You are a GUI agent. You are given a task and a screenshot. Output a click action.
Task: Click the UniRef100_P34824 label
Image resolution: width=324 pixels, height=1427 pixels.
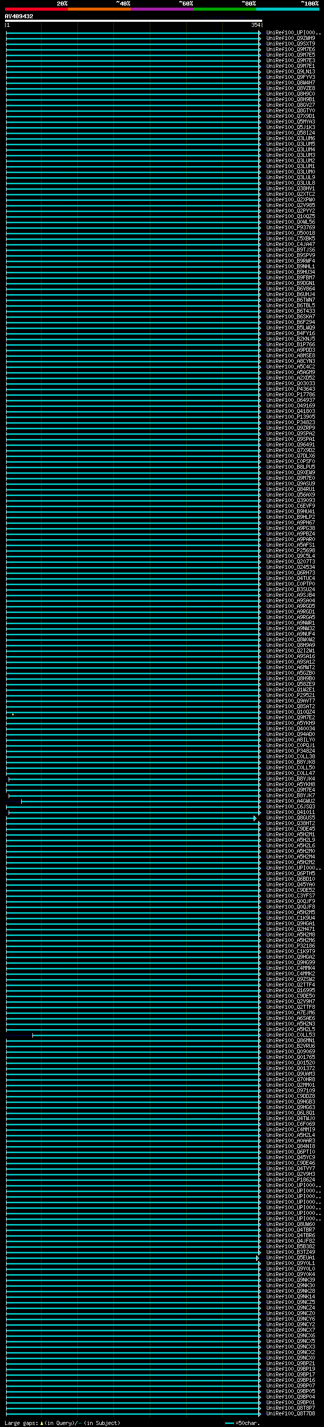(x=290, y=751)
